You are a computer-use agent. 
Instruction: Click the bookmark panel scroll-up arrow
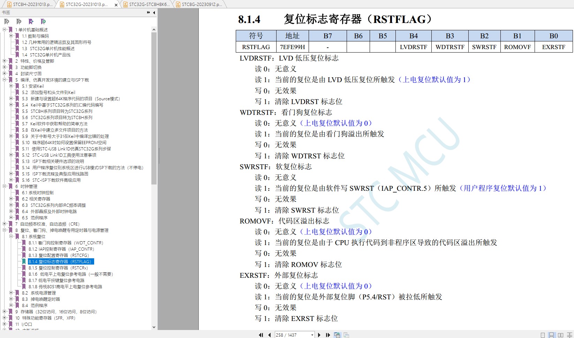[x=154, y=30]
